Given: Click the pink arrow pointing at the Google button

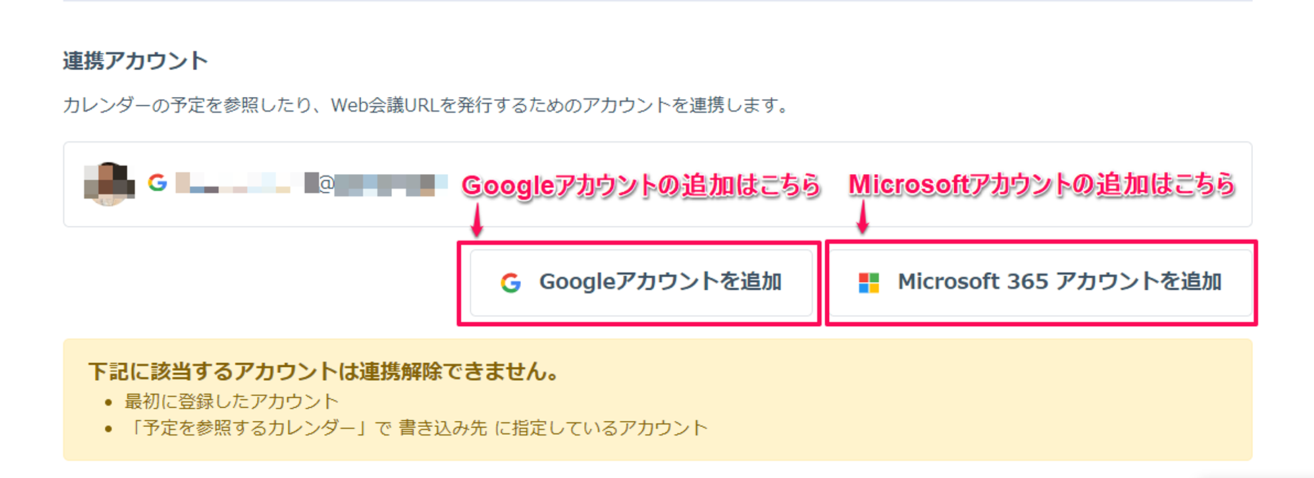Looking at the screenshot, I should pyautogui.click(x=476, y=220).
